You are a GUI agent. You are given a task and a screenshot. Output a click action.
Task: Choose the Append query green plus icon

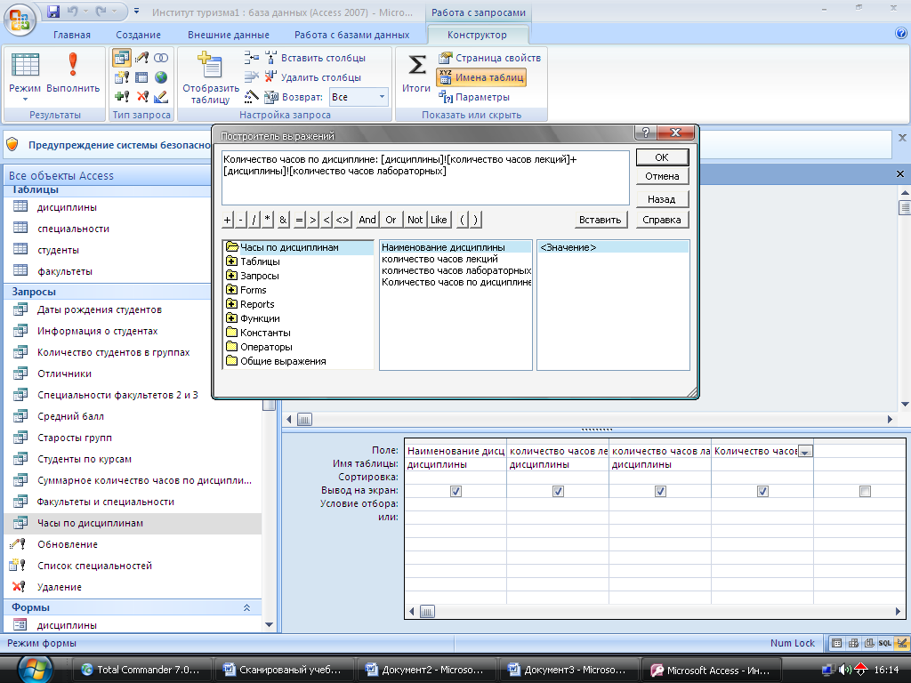tap(122, 96)
